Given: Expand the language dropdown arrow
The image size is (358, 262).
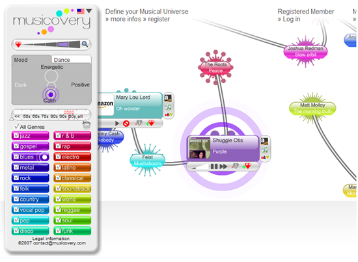Looking at the screenshot, I should (89, 11).
